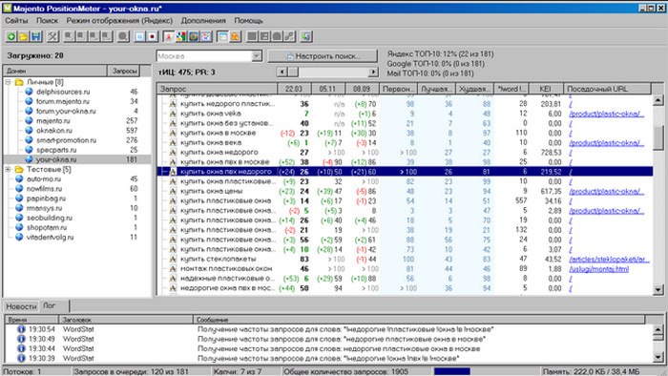Select row монтаж пластиковых окон
This screenshot has height=376, width=668.
405,269
